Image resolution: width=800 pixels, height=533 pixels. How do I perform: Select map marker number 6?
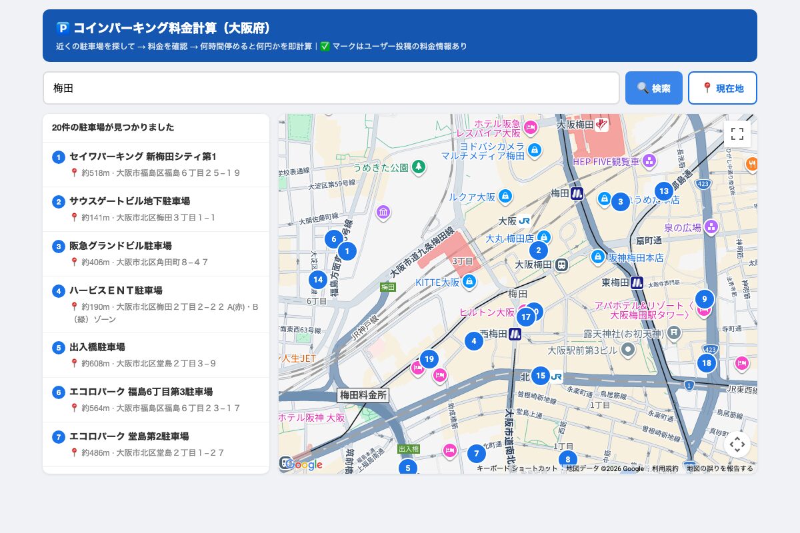point(334,239)
